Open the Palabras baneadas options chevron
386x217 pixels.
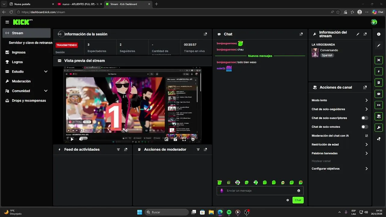click(x=366, y=153)
